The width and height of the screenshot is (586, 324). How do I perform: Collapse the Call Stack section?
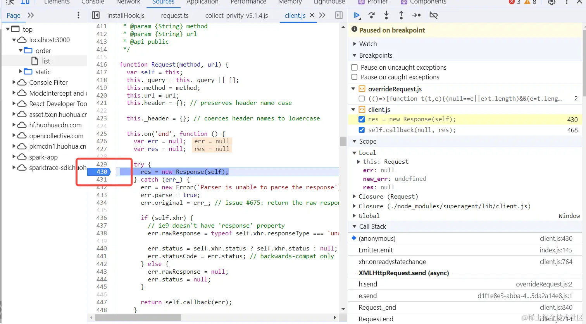354,226
